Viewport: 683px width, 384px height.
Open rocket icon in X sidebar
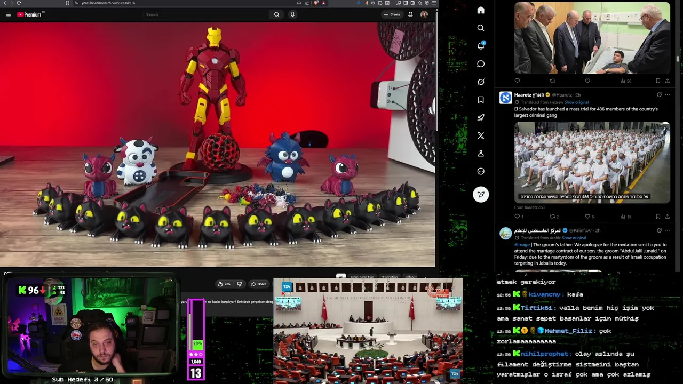tap(481, 118)
